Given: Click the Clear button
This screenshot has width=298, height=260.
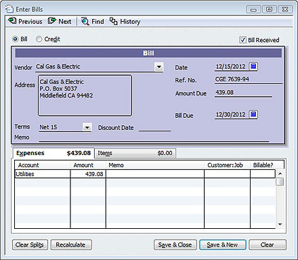Looking at the screenshot, I should pos(268,244).
